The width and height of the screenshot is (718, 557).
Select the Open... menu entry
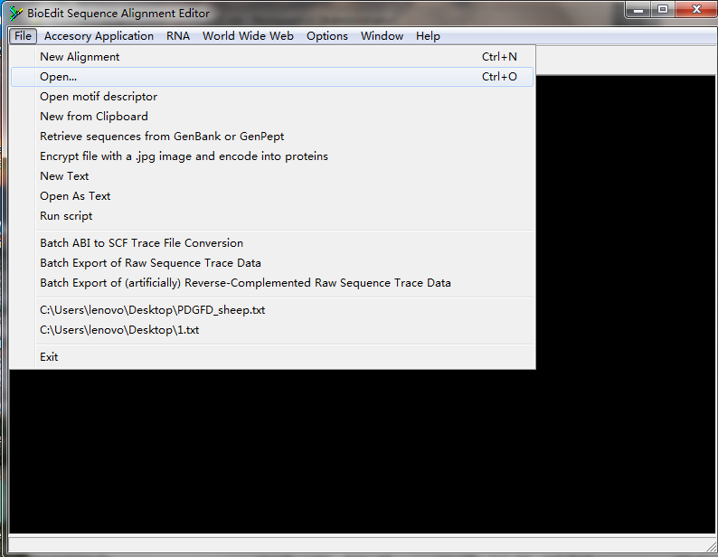pyautogui.click(x=272, y=77)
